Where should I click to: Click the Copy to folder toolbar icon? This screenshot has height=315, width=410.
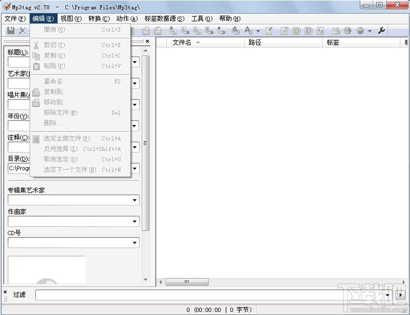[x=146, y=31]
